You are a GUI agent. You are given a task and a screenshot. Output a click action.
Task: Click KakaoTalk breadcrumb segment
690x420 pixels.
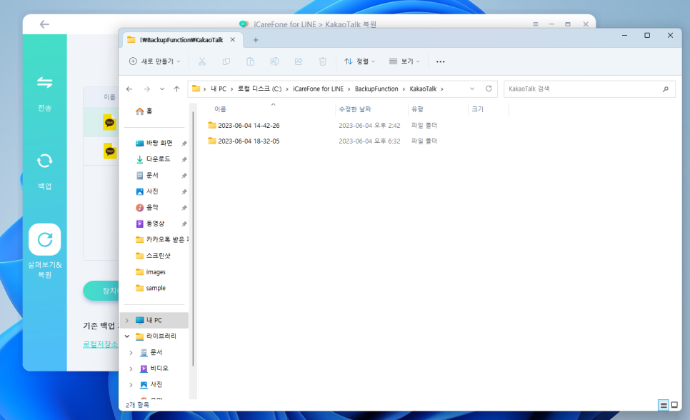(423, 89)
